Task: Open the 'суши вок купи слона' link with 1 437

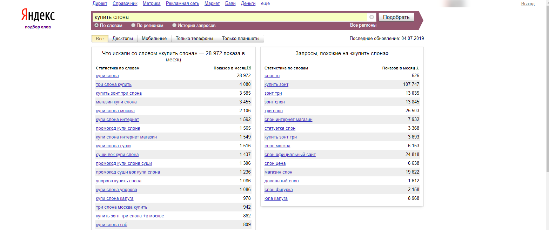Action: coord(117,155)
